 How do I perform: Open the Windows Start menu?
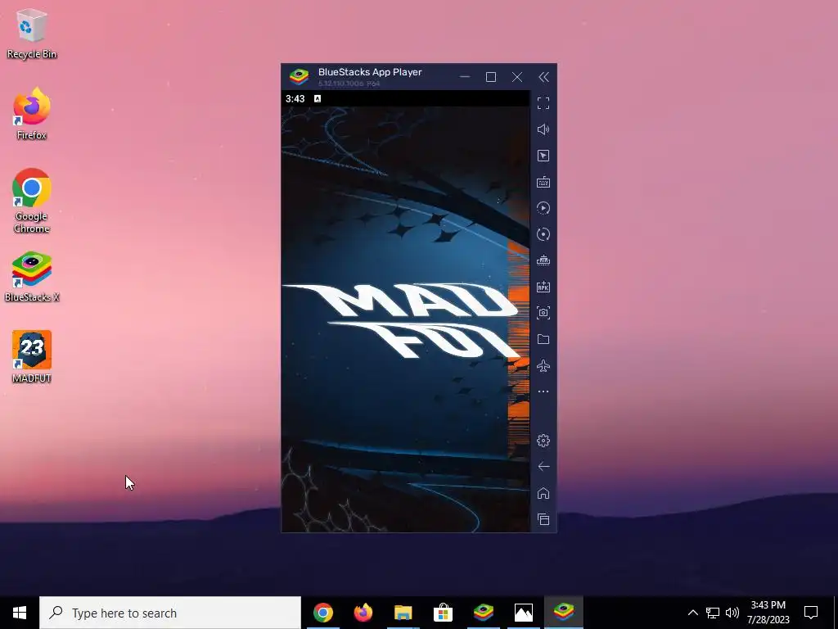[x=20, y=613]
